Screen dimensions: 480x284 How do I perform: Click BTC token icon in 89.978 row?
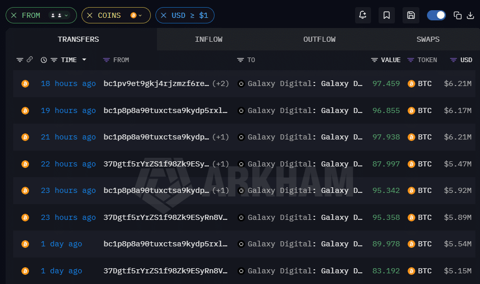coord(411,244)
